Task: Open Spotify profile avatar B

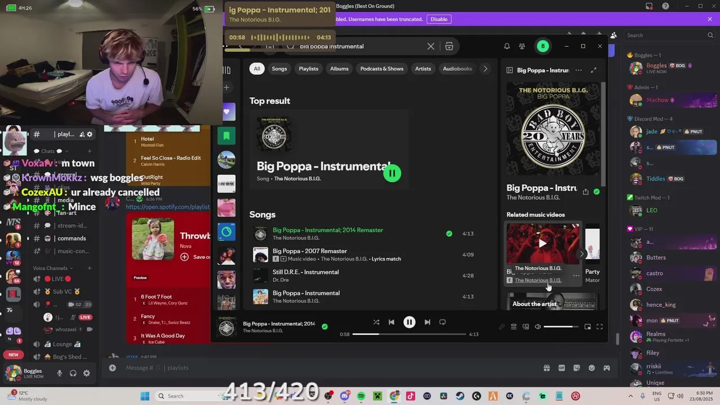Action: 543,46
